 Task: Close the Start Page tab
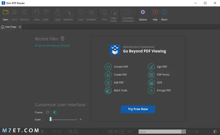pyautogui.click(x=20, y=27)
